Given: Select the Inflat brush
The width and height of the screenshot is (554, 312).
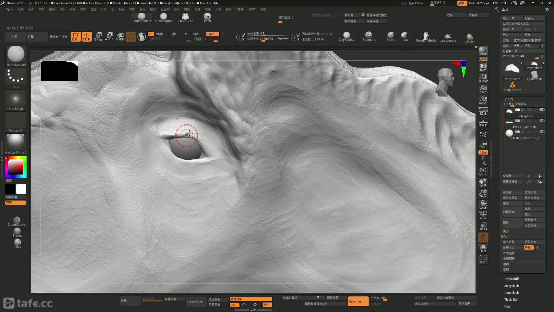Looking at the screenshot, I should (404, 37).
